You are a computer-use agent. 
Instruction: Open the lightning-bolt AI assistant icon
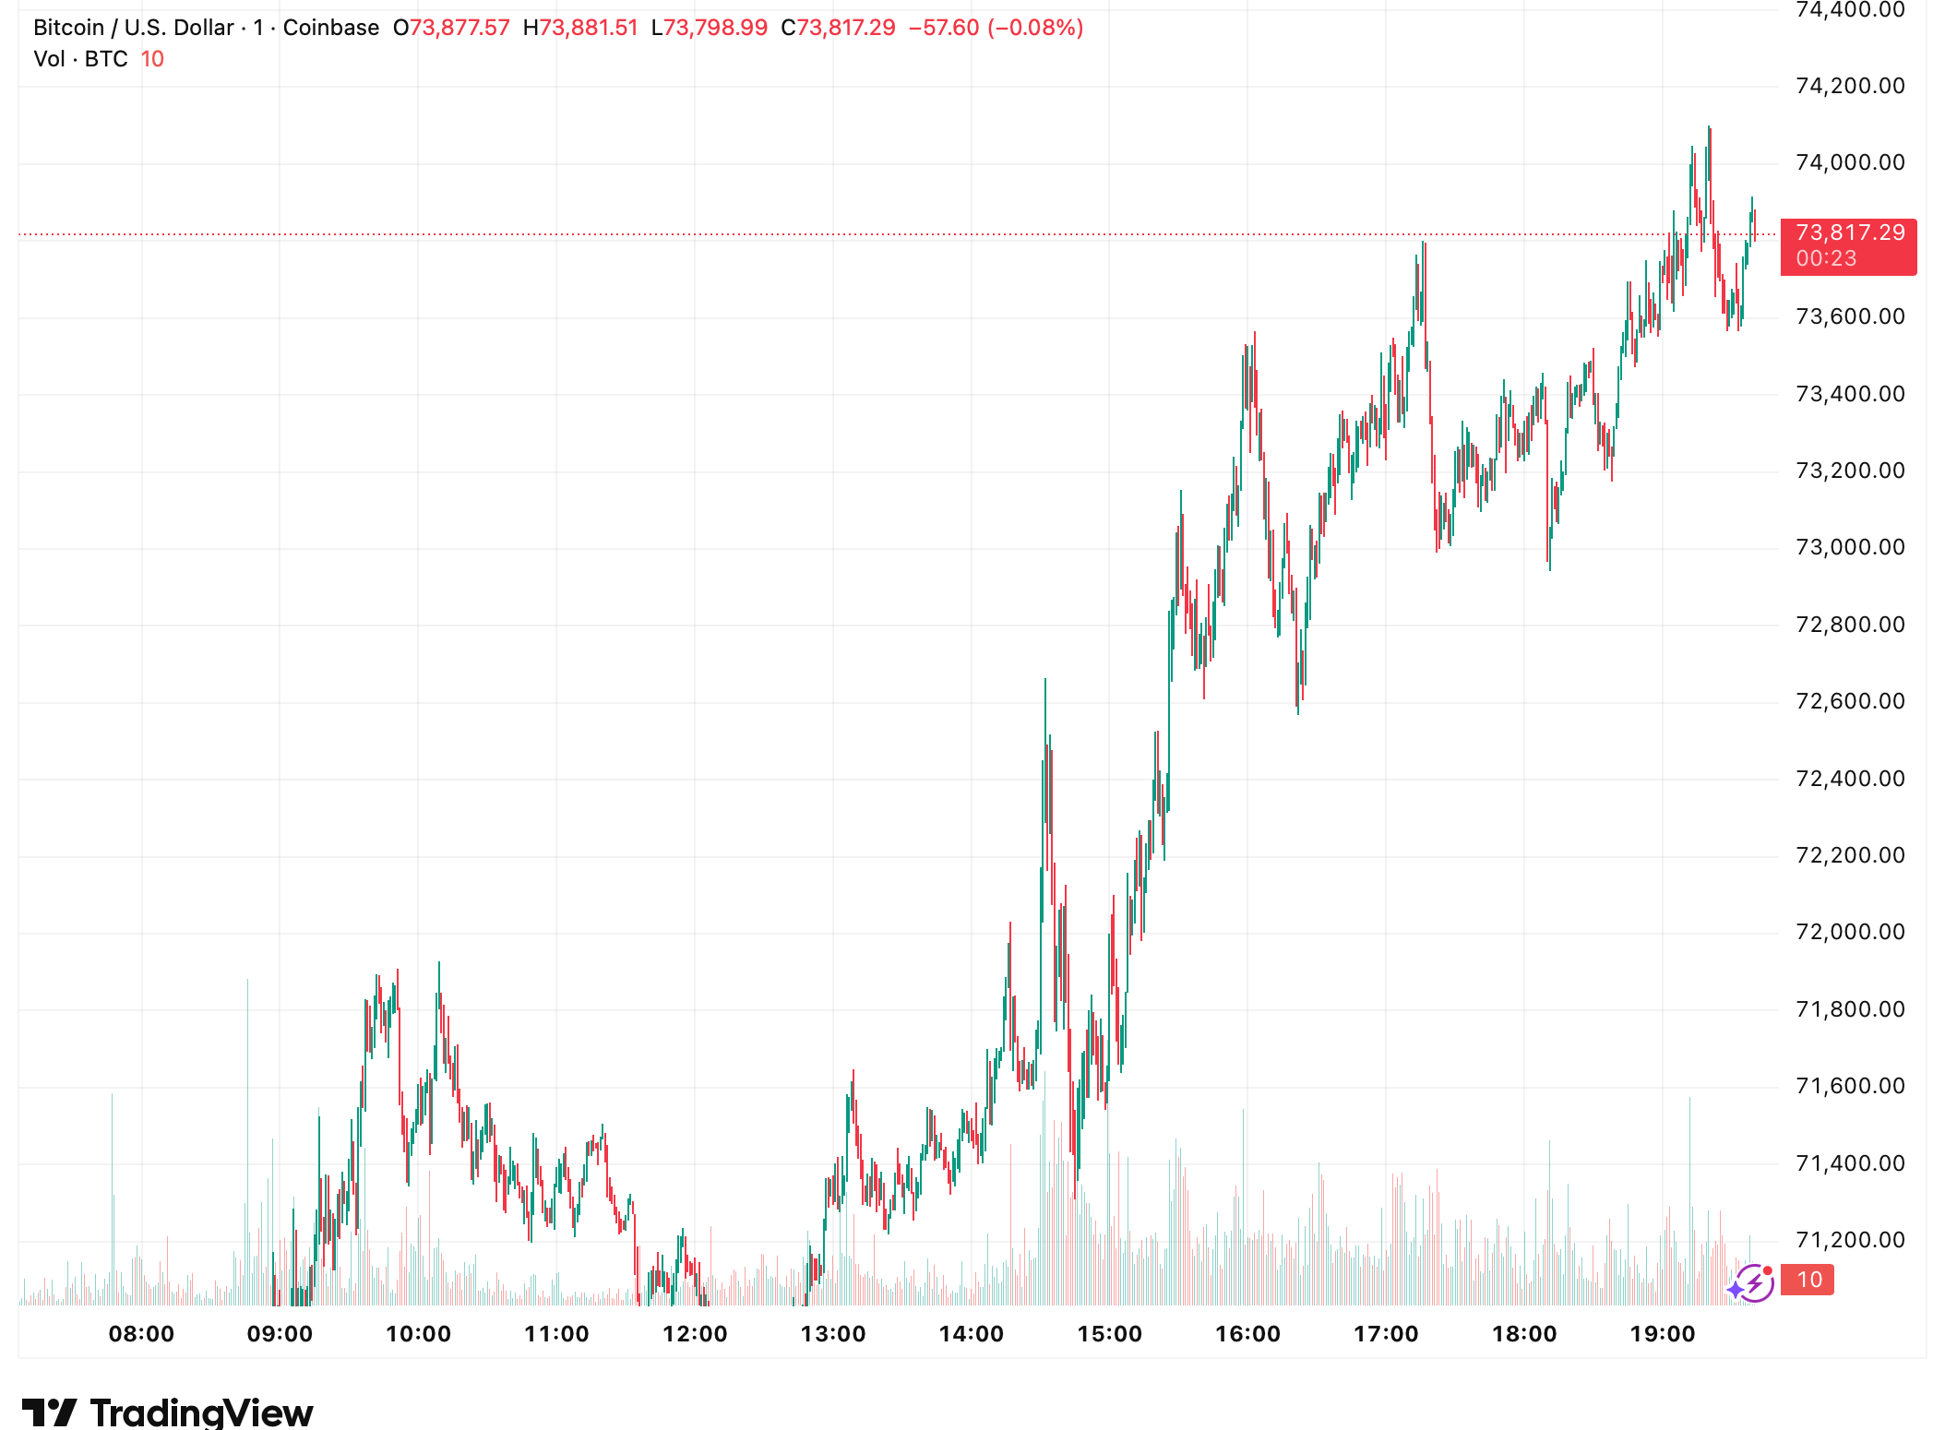1755,1283
